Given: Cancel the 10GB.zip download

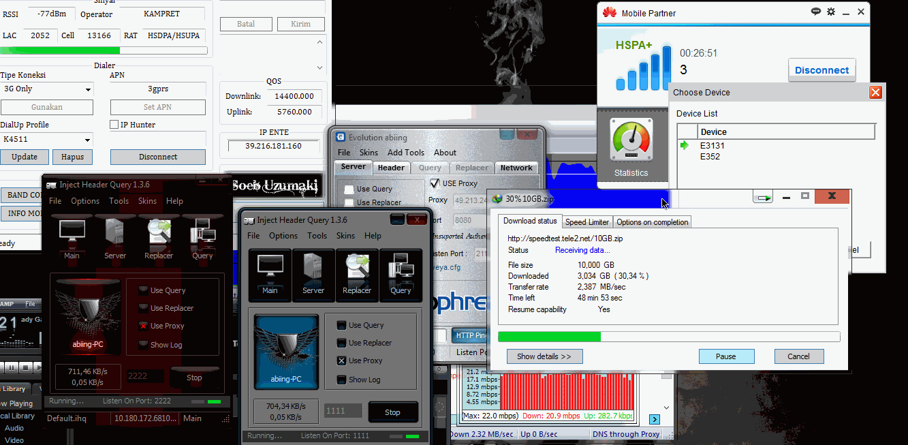Looking at the screenshot, I should (x=799, y=356).
